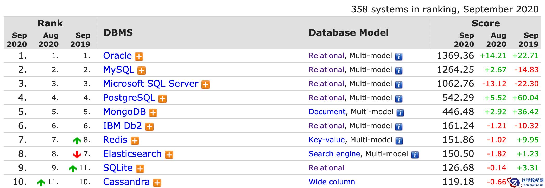Click the plus icon beside SQLite
This screenshot has height=188, width=545.
pos(140,169)
